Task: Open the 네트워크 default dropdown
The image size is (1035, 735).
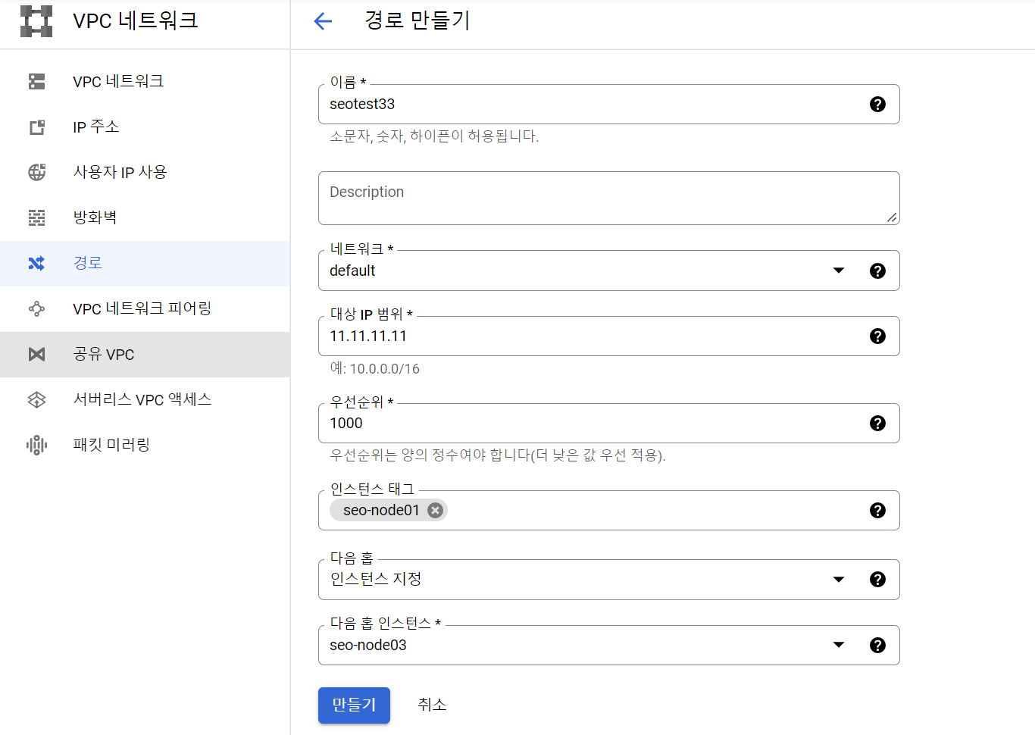Action: click(x=839, y=271)
